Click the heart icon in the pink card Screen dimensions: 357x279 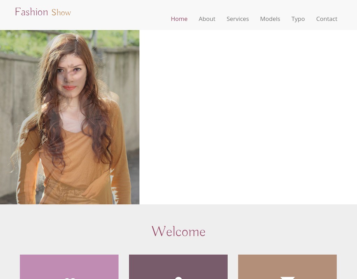pos(70,278)
